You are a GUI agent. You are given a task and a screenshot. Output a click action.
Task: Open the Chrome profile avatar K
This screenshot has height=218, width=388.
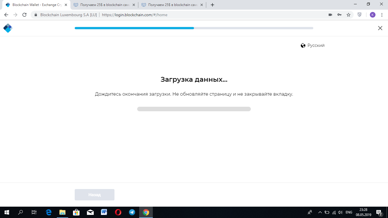pos(373,15)
